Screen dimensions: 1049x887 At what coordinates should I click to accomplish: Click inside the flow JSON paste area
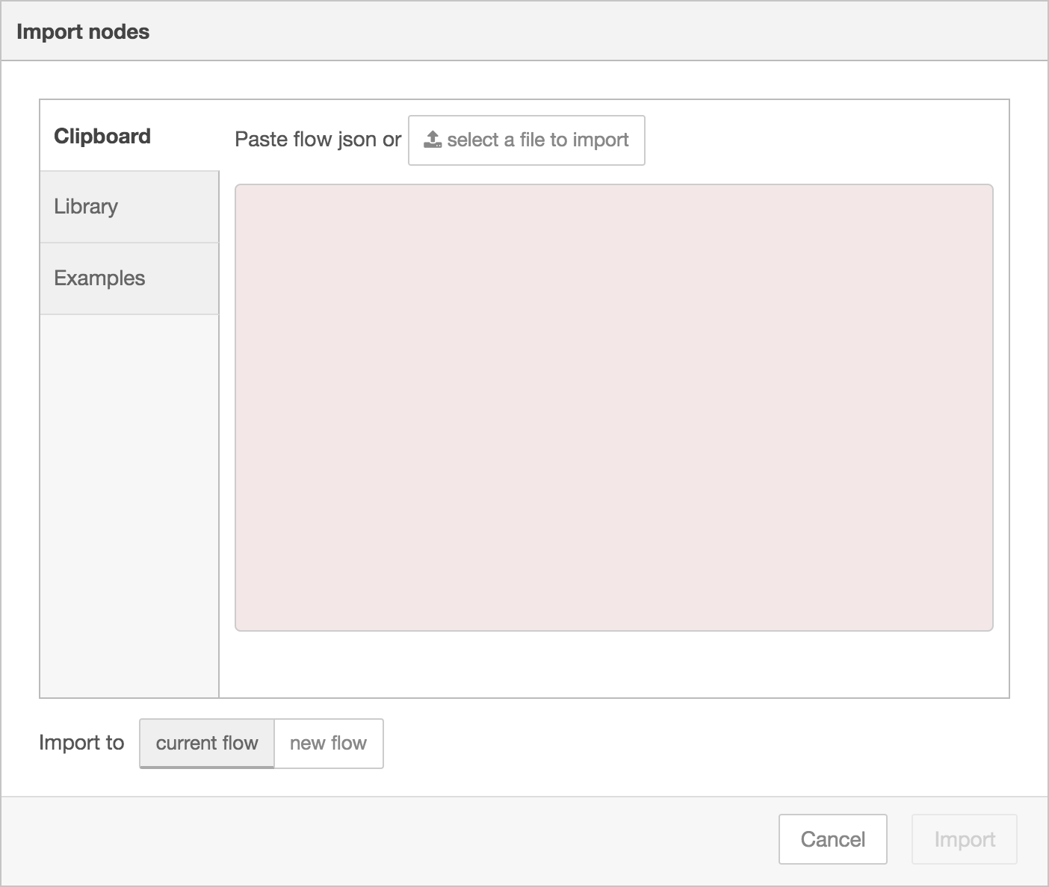coord(613,407)
